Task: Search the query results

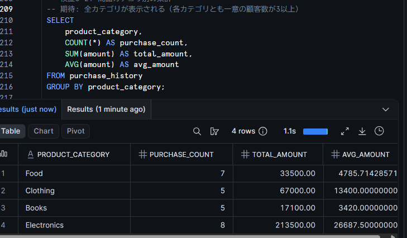Action: [x=197, y=131]
